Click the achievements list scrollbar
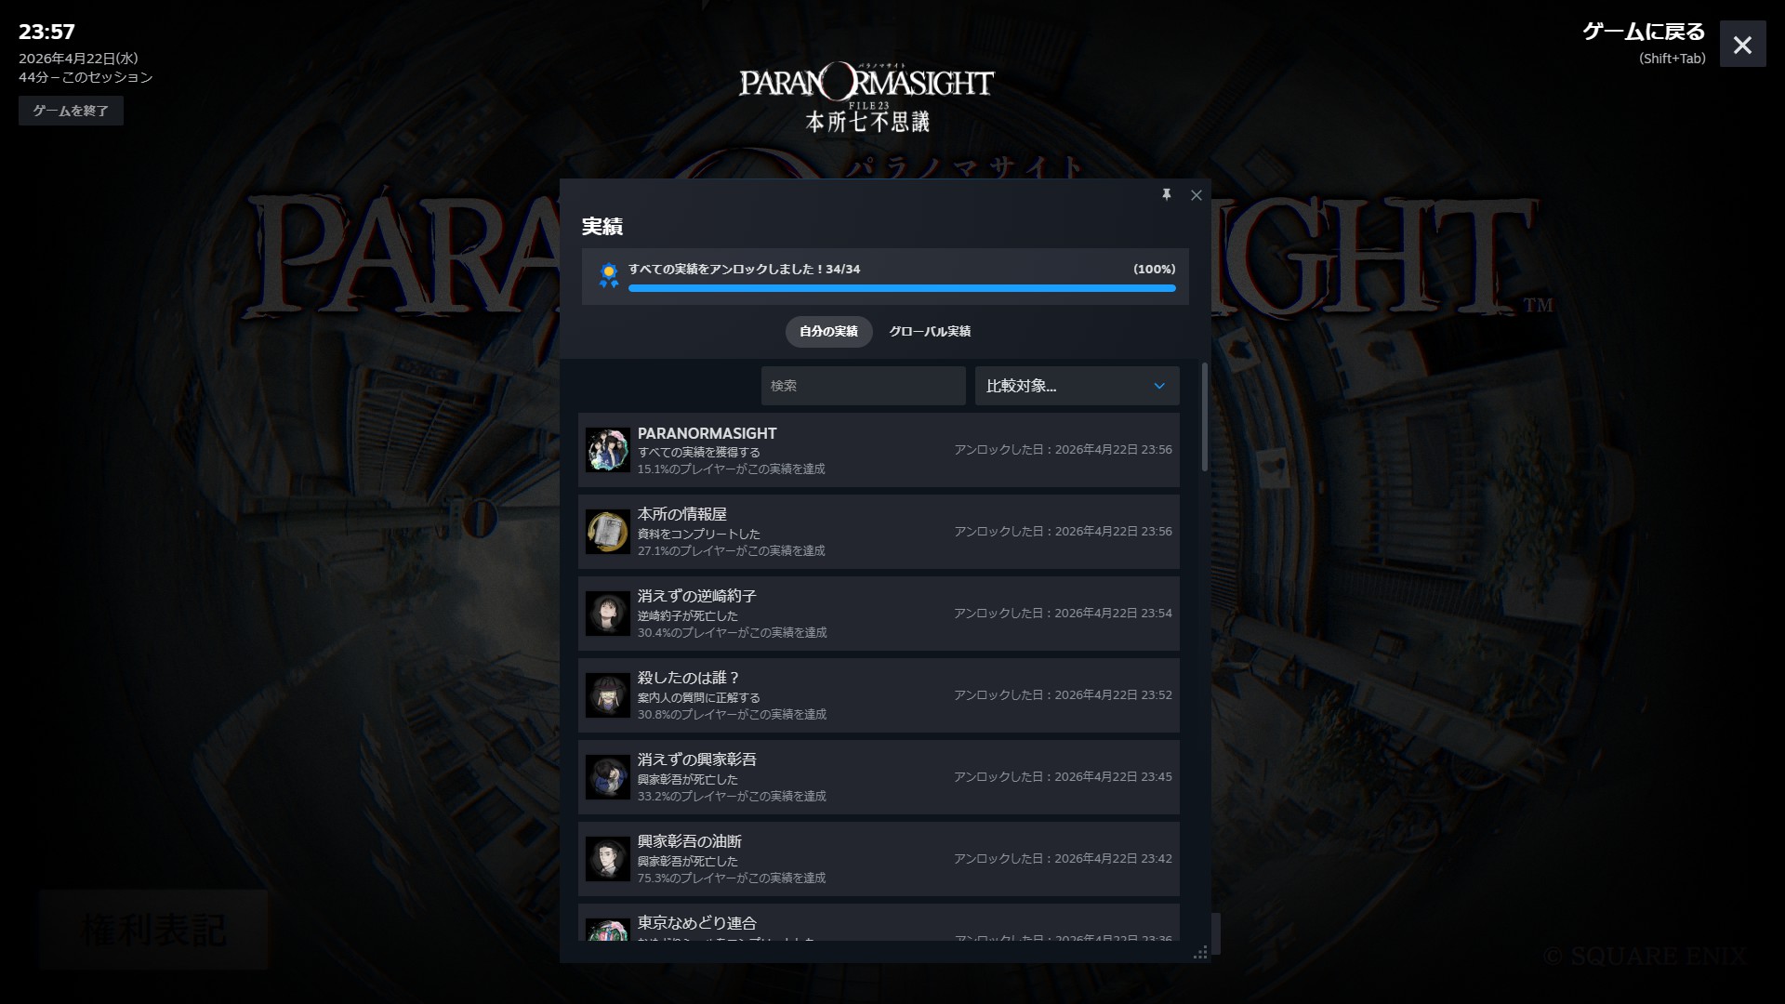This screenshot has height=1004, width=1785. [x=1205, y=418]
